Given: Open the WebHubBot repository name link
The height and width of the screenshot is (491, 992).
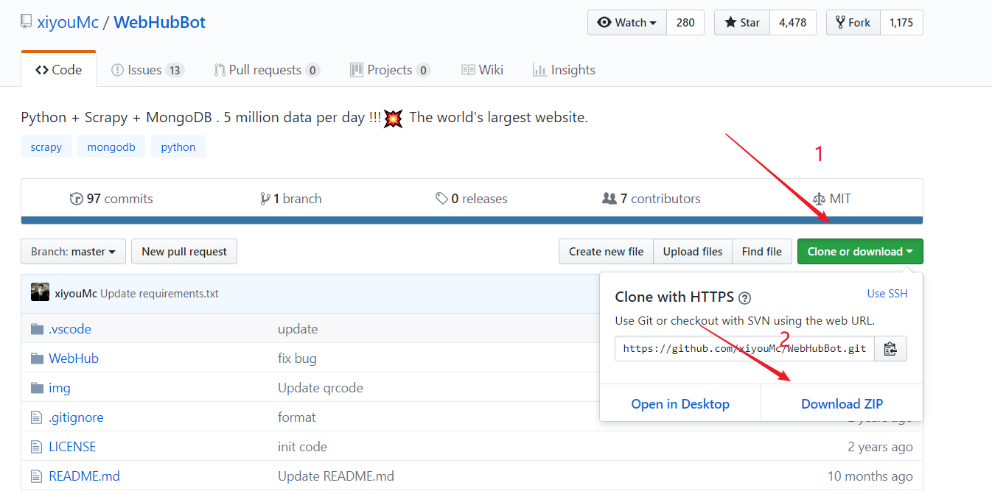Looking at the screenshot, I should [159, 22].
